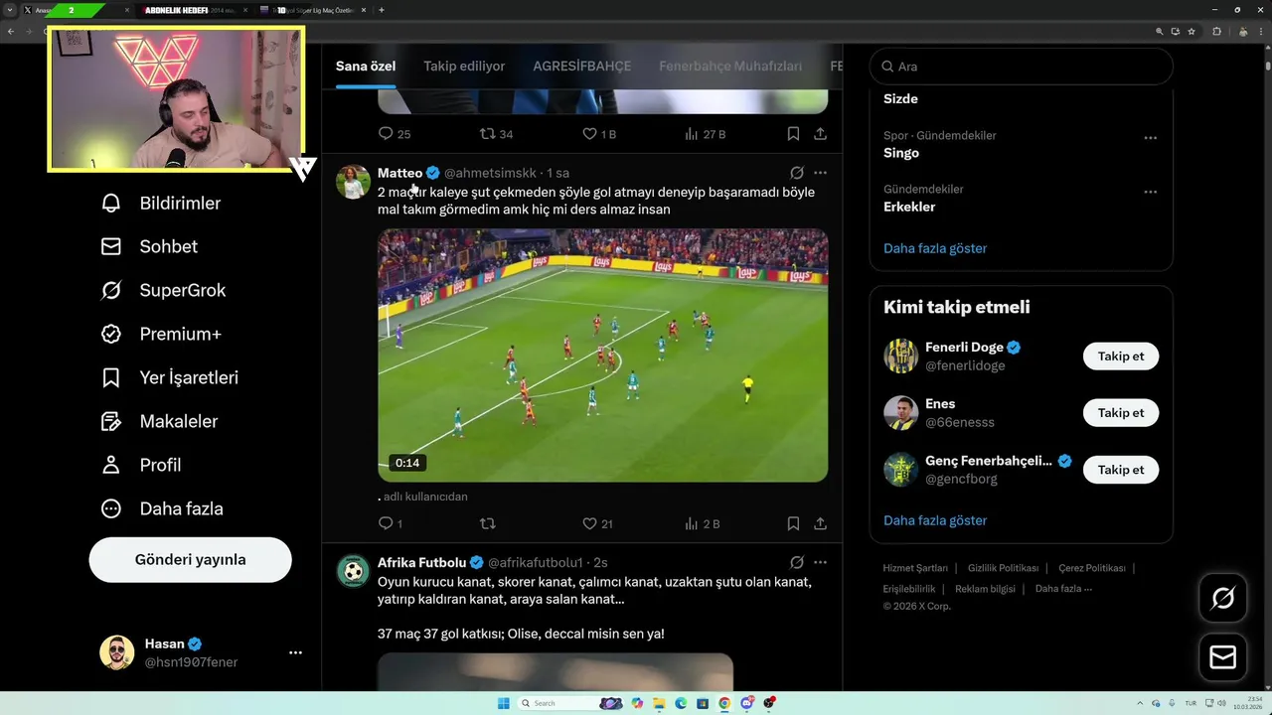Click Gönderi yayınla button

pos(191,560)
